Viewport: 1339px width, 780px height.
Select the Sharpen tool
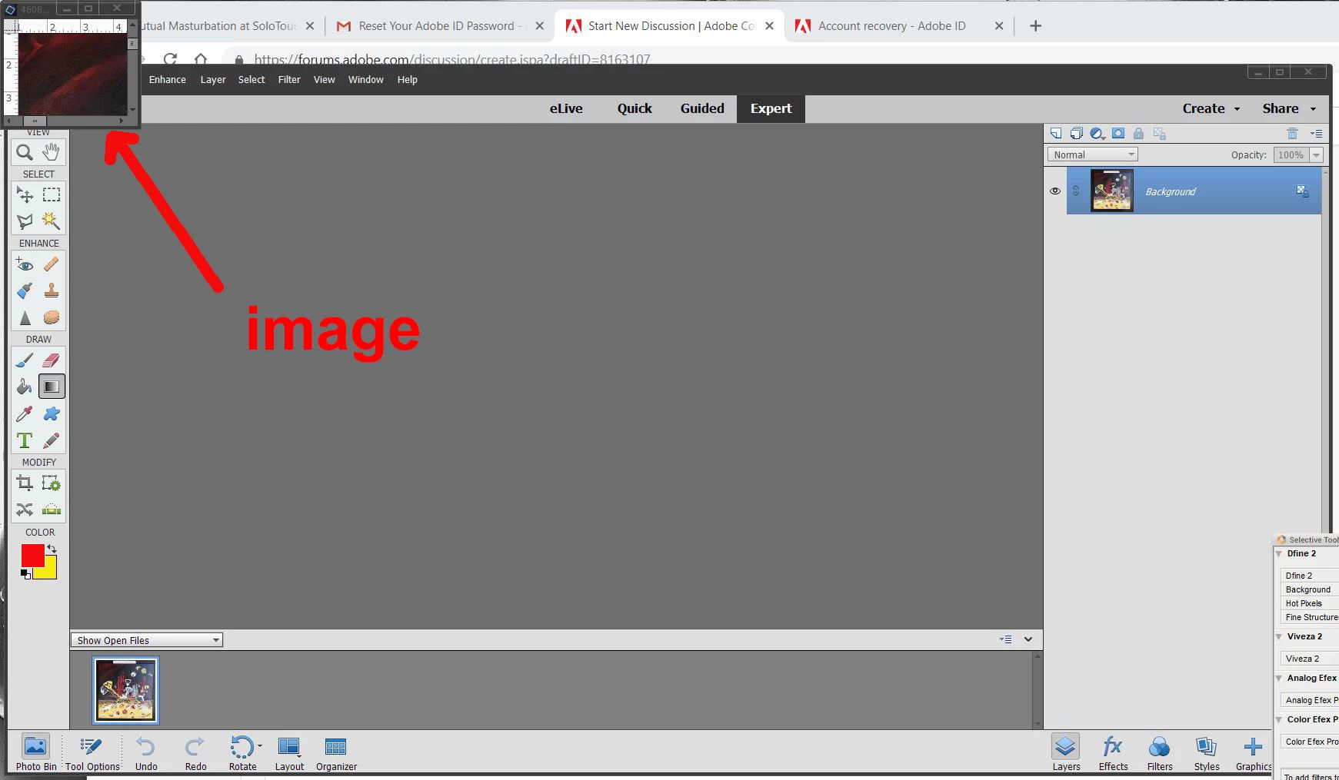(25, 317)
